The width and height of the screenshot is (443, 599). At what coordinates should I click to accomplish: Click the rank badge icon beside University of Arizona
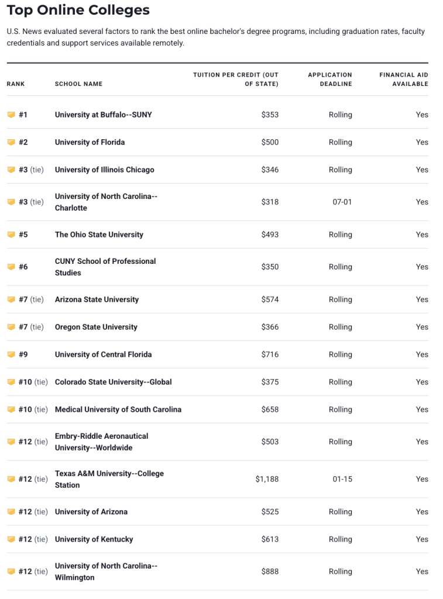pyautogui.click(x=11, y=512)
